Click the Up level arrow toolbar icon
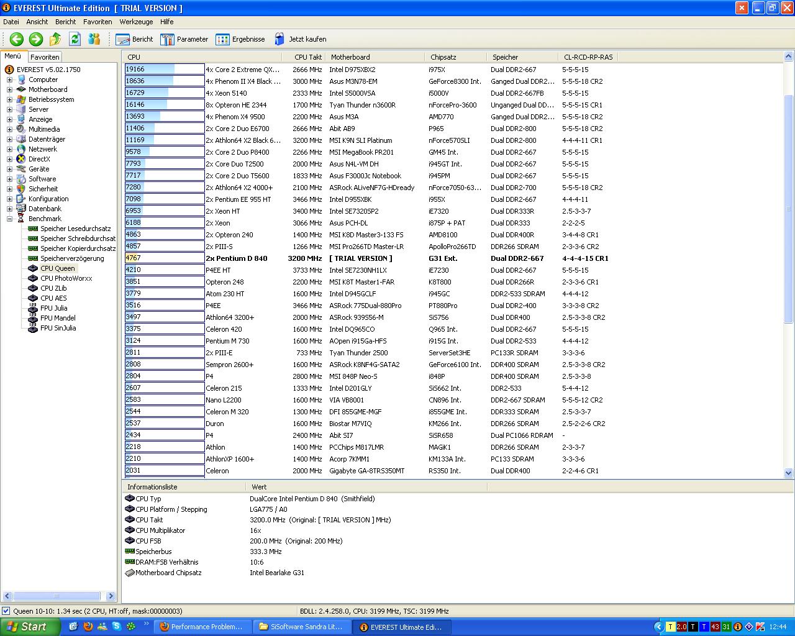Image resolution: width=795 pixels, height=636 pixels. 55,39
